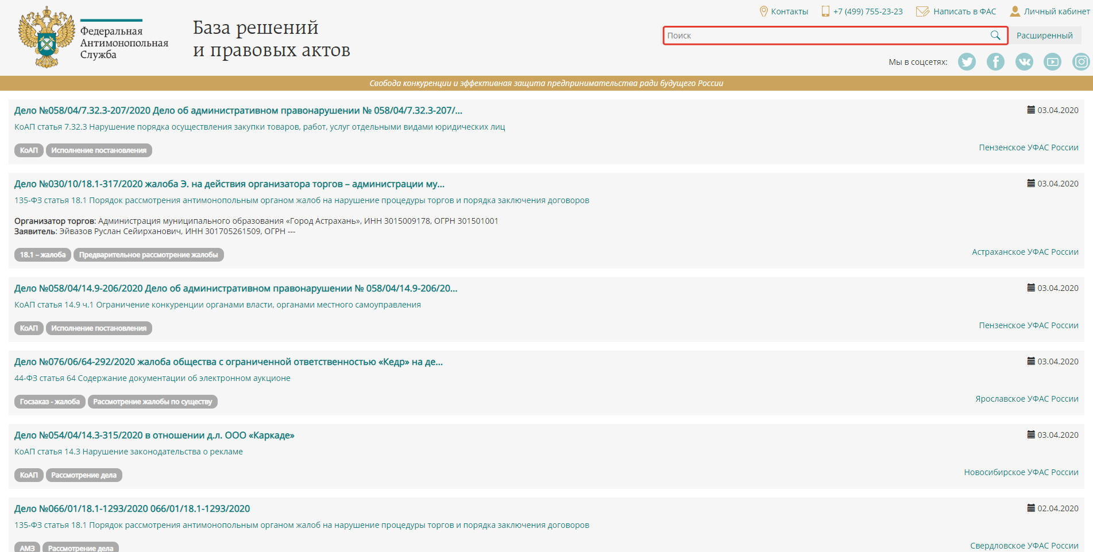1093x552 pixels.
Task: Select Исполнение постановления tag in case 14.9-206
Action: point(99,328)
